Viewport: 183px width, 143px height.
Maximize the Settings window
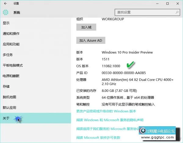click(167, 4)
